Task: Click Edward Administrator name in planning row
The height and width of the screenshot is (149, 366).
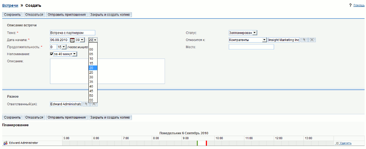Action: (24, 143)
